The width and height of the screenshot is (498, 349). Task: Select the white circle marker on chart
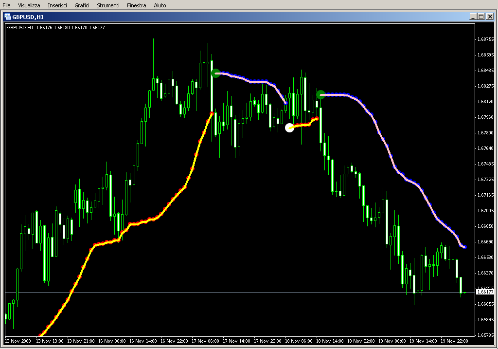(289, 128)
